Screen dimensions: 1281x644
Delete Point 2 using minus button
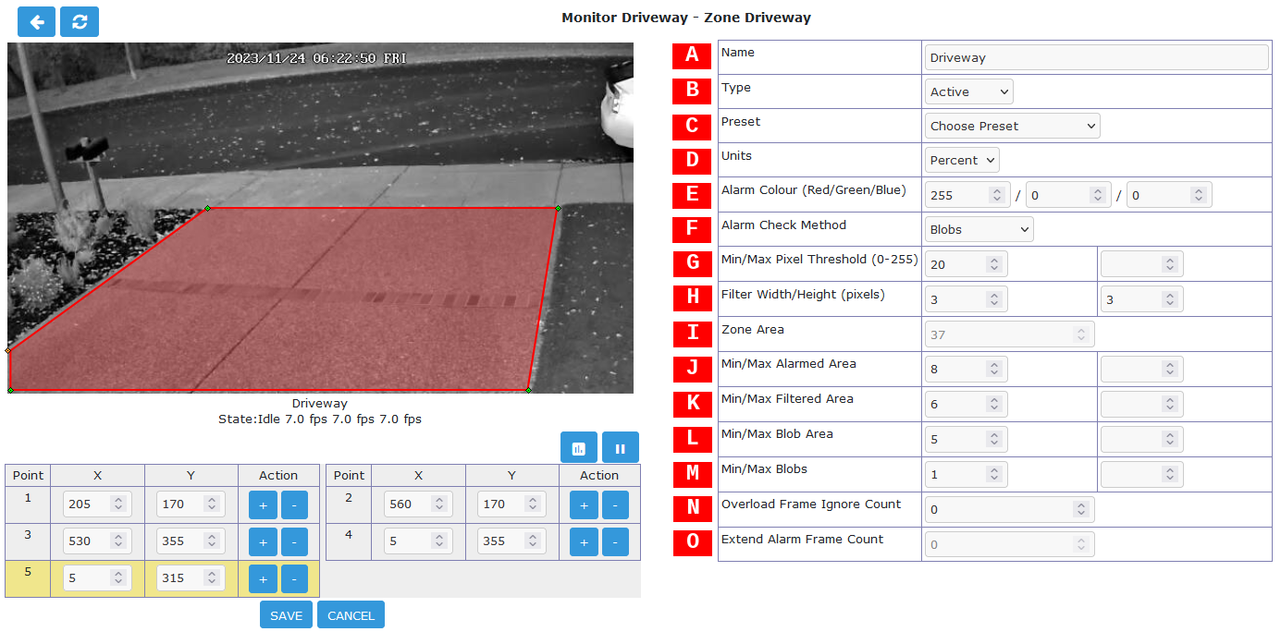615,504
